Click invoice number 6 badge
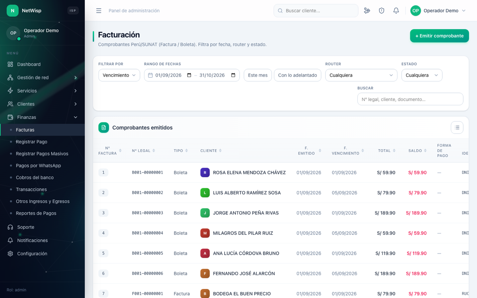The width and height of the screenshot is (477, 298). pos(103,273)
